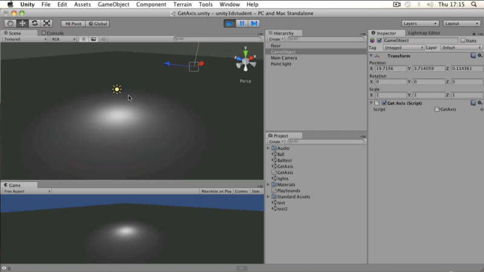Image resolution: width=484 pixels, height=272 pixels.
Task: Open the Apple menu
Action: pyautogui.click(x=10, y=4)
